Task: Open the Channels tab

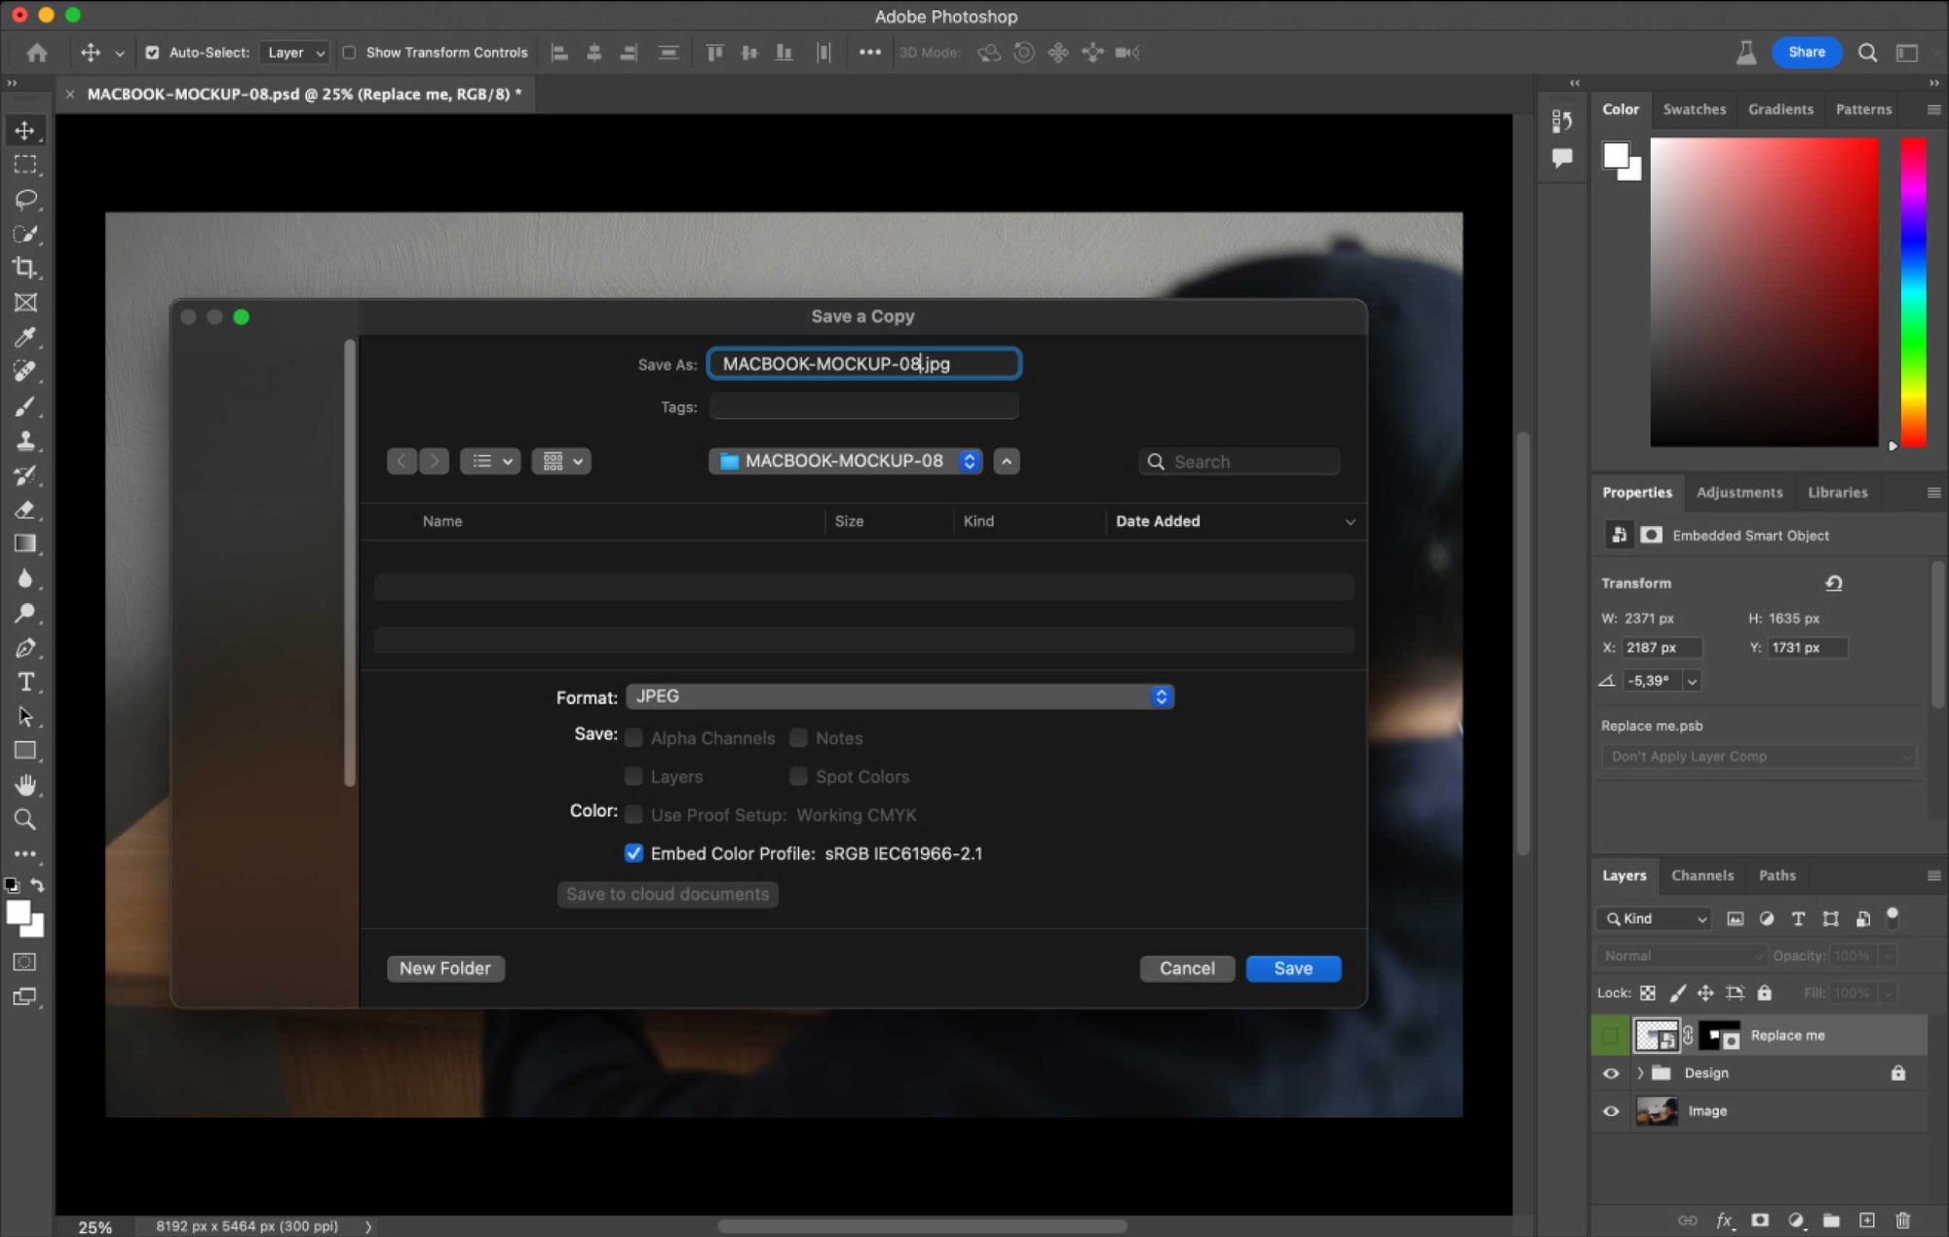Action: point(1702,876)
